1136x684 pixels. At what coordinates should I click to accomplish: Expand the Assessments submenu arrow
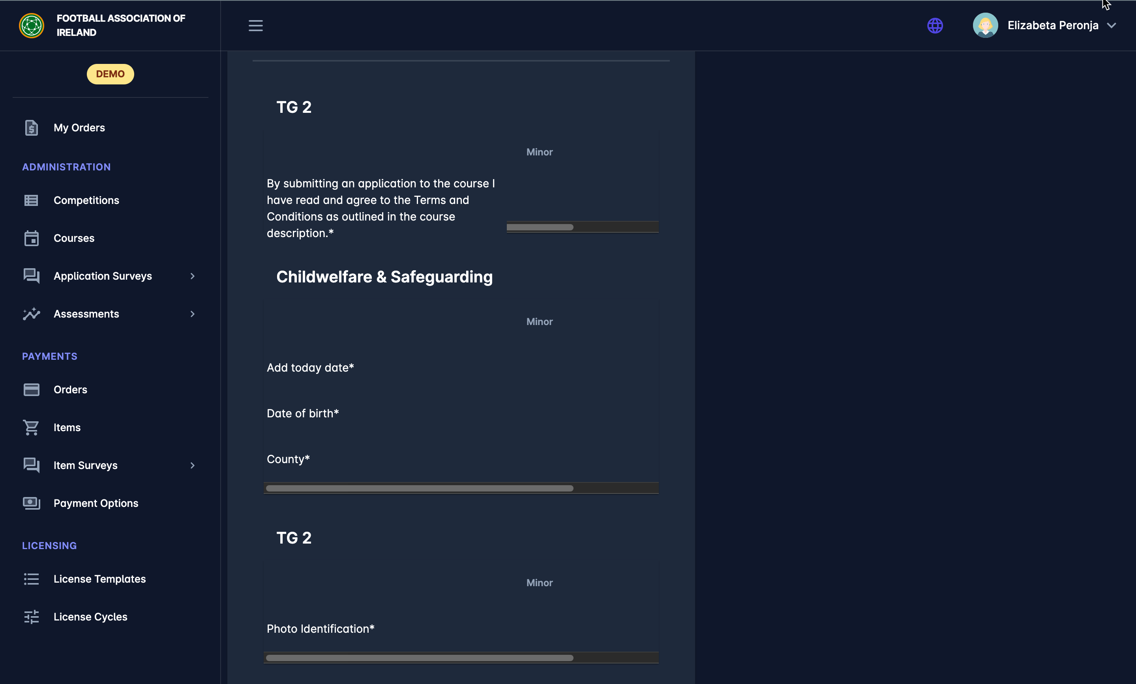192,314
